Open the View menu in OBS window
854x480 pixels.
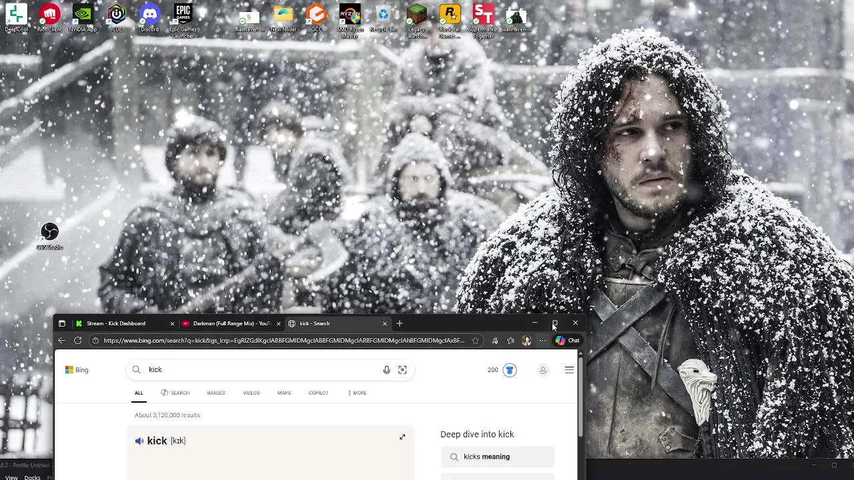click(11, 477)
